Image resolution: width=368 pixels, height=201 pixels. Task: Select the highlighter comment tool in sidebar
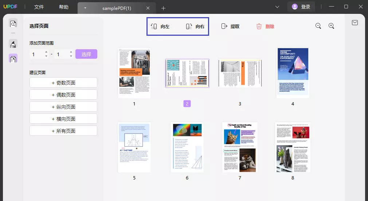[x=13, y=44]
